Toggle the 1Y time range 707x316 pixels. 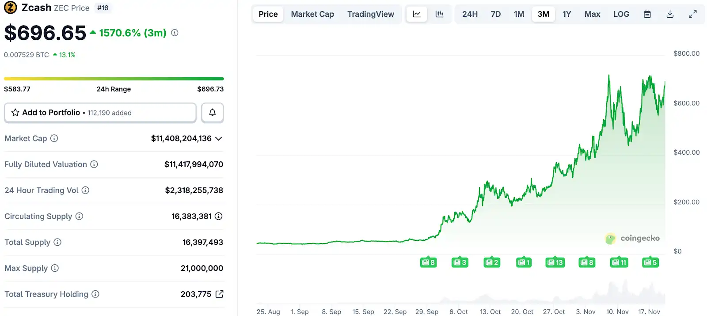567,14
